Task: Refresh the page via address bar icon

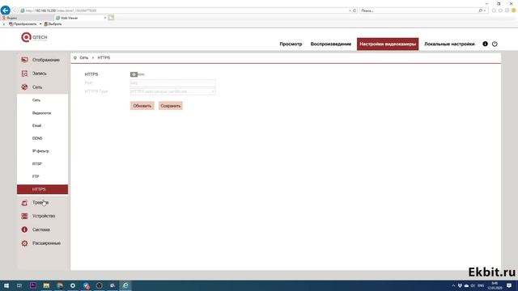Action: coord(355,11)
